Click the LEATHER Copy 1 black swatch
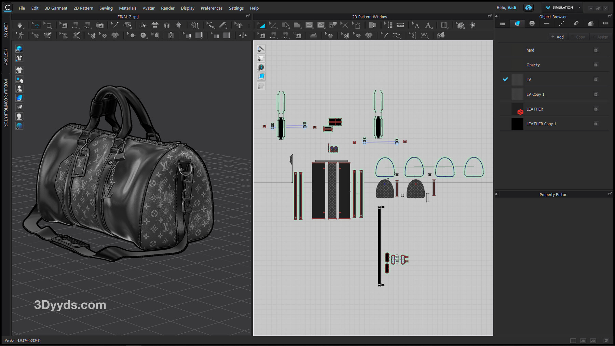The height and width of the screenshot is (346, 615). (x=517, y=124)
